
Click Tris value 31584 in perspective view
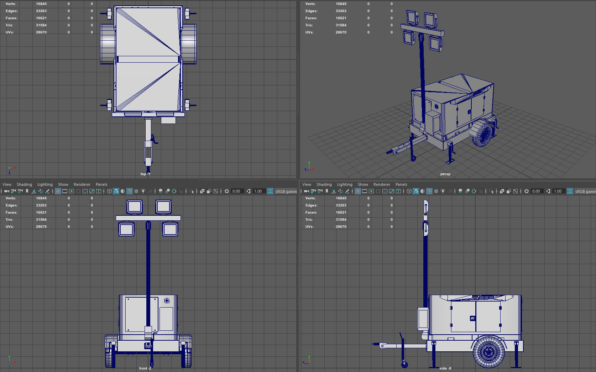click(341, 25)
